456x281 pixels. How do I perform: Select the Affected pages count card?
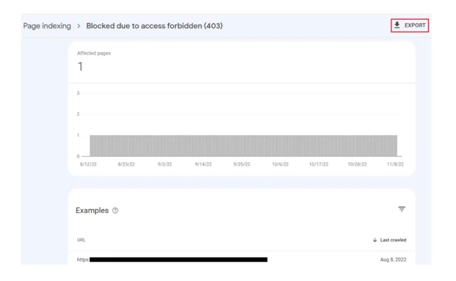242,62
